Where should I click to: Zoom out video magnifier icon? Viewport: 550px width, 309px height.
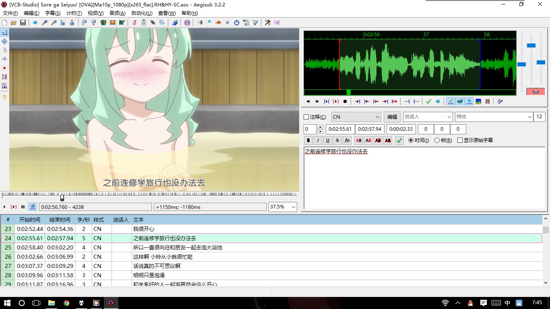point(54,23)
